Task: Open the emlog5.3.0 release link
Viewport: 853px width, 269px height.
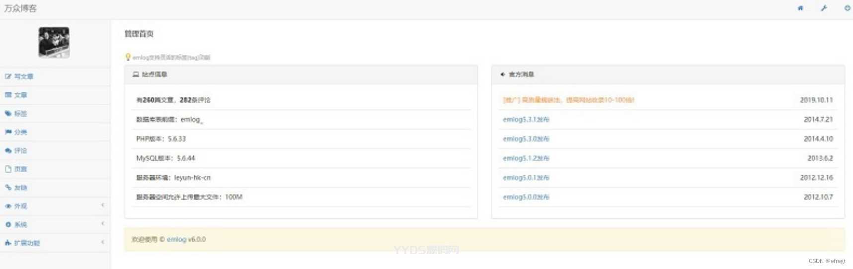Action: click(526, 139)
